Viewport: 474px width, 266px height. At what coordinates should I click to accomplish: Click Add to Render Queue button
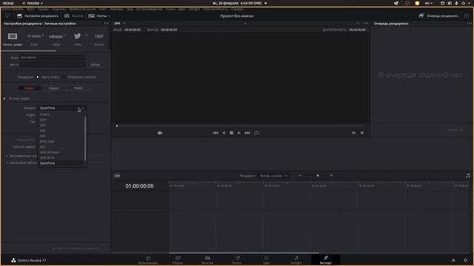pyautogui.click(x=76, y=248)
